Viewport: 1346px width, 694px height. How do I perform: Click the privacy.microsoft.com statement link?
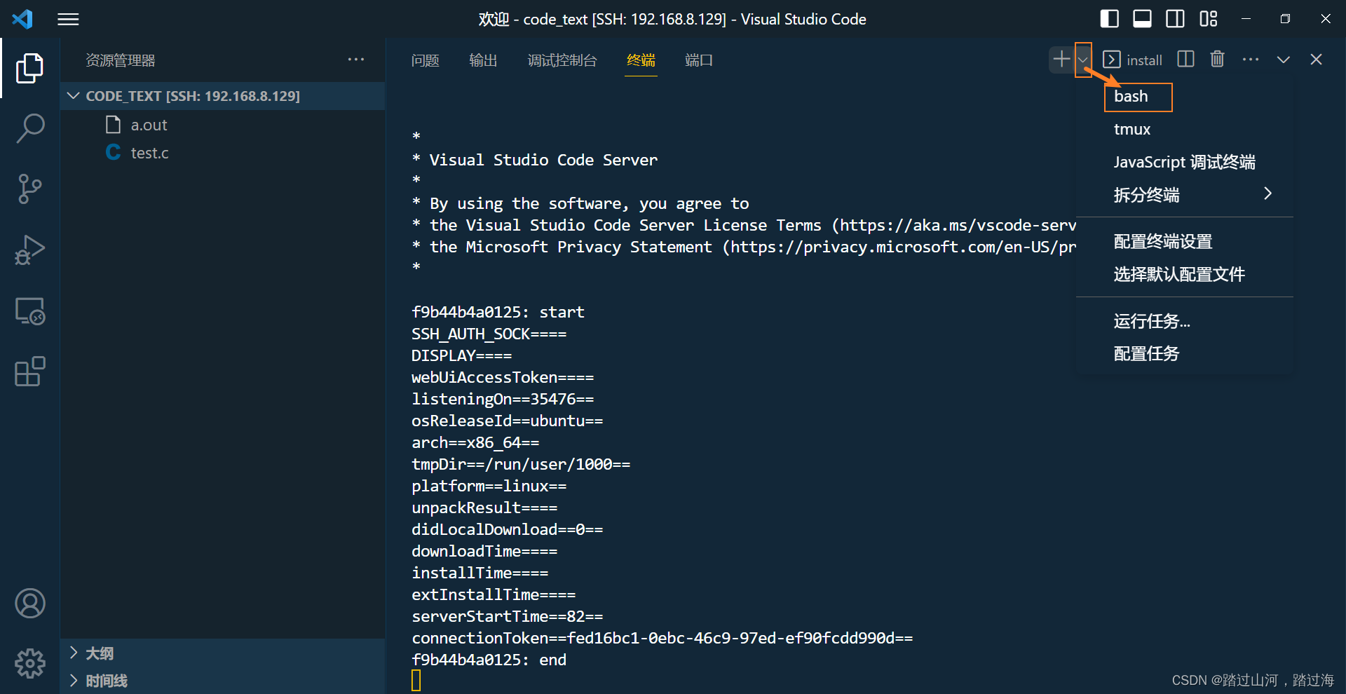point(903,247)
